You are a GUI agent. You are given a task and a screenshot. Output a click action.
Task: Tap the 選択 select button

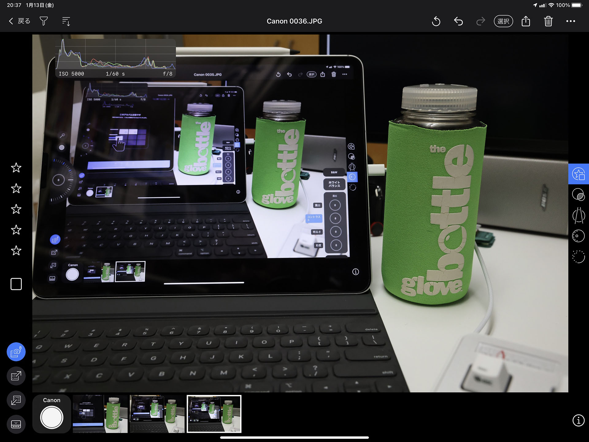click(x=503, y=21)
